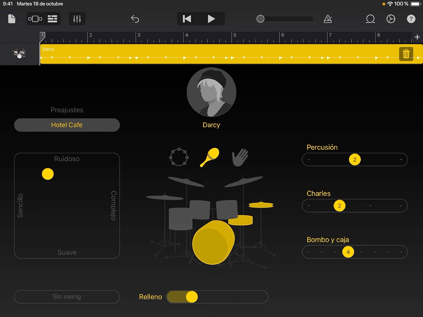This screenshot has height=317, width=423.
Task: Switch to Tracks view
Action: (53, 19)
